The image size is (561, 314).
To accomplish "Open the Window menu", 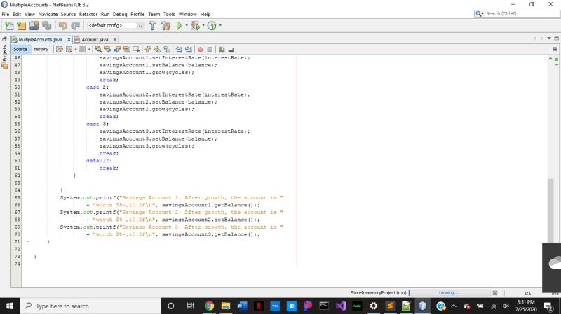I will click(x=187, y=14).
